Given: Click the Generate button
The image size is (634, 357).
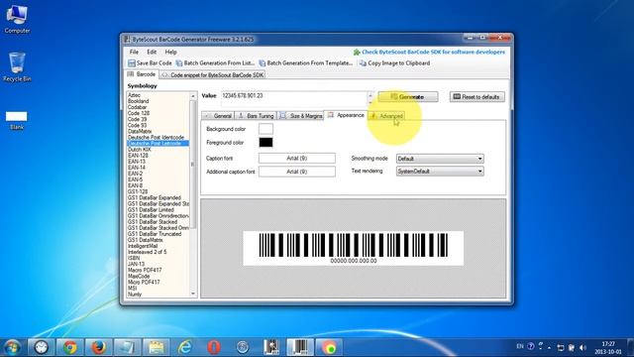Looking at the screenshot, I should [407, 97].
